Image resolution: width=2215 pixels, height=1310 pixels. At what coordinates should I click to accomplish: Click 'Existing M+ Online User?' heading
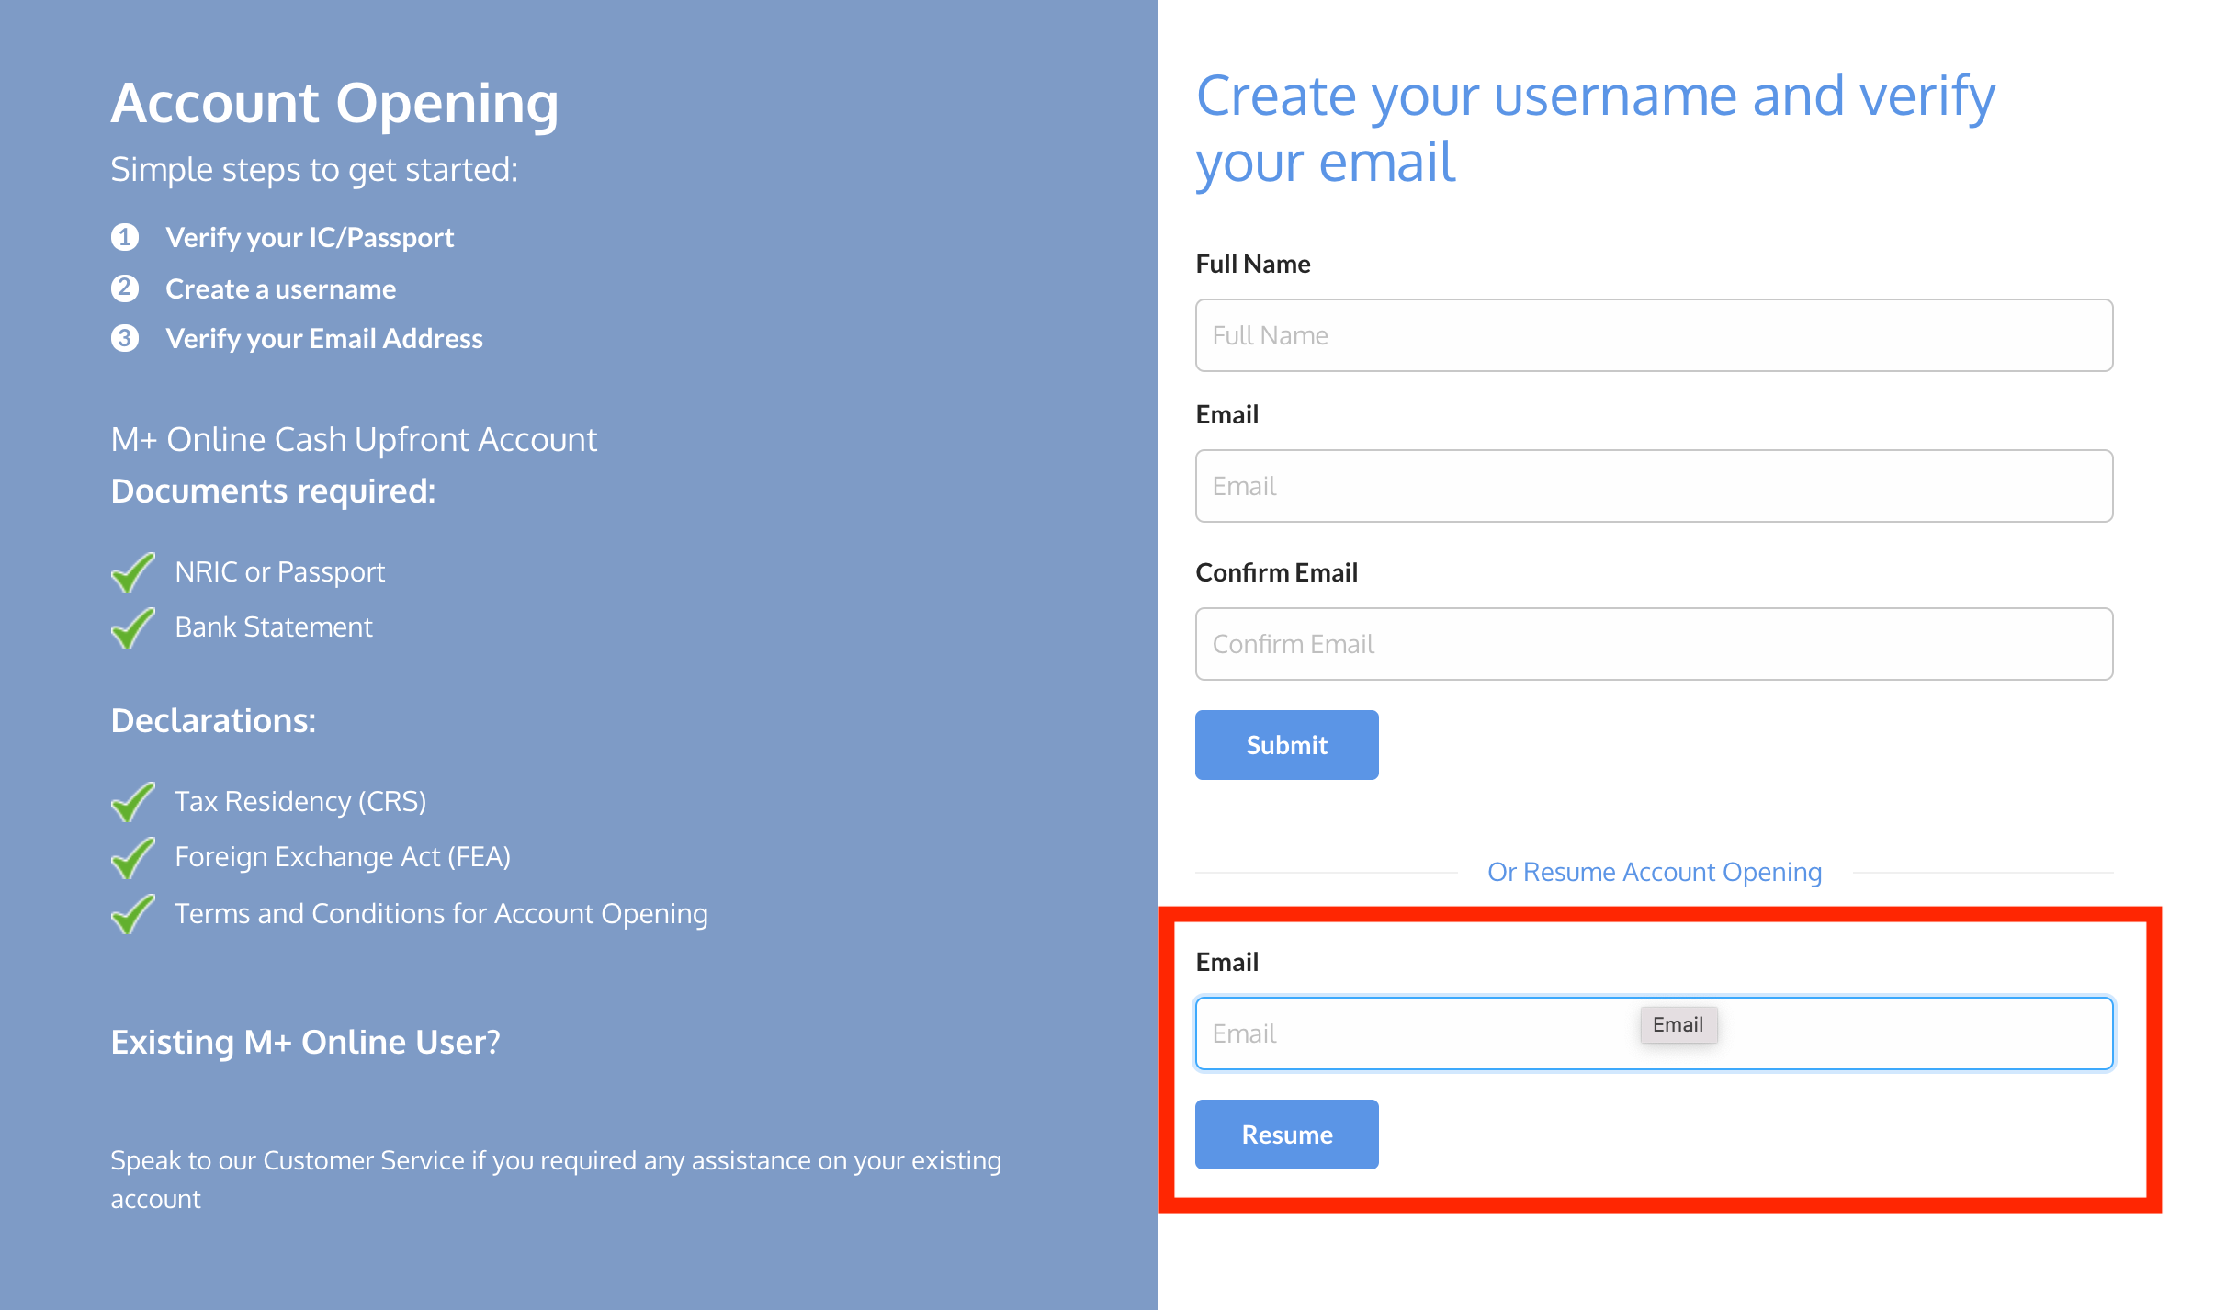click(x=306, y=1042)
